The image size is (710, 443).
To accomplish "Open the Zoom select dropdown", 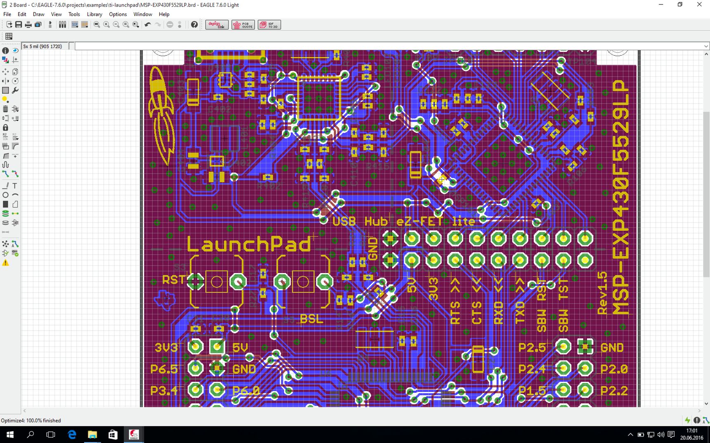I will tap(136, 25).
